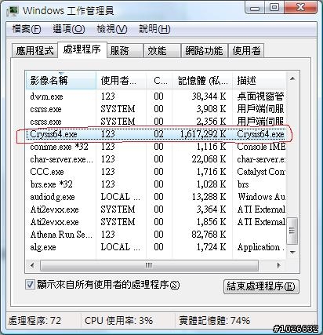Click 實體記憶體: 74% status entry
The height and width of the screenshot is (335, 323).
pos(215,321)
